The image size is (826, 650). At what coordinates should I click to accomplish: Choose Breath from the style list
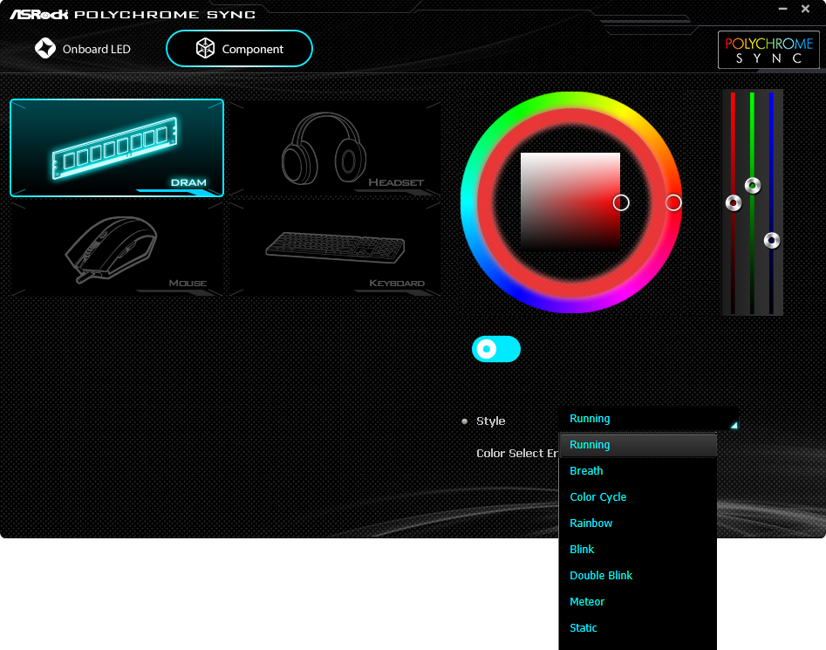coord(638,471)
